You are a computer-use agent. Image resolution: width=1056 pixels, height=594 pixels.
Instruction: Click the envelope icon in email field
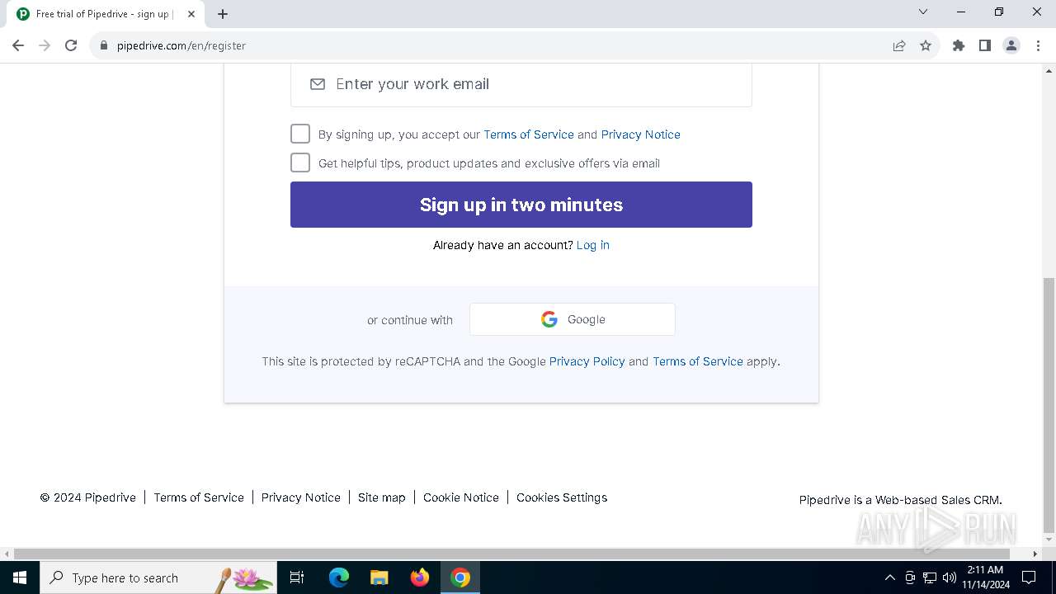(x=317, y=84)
